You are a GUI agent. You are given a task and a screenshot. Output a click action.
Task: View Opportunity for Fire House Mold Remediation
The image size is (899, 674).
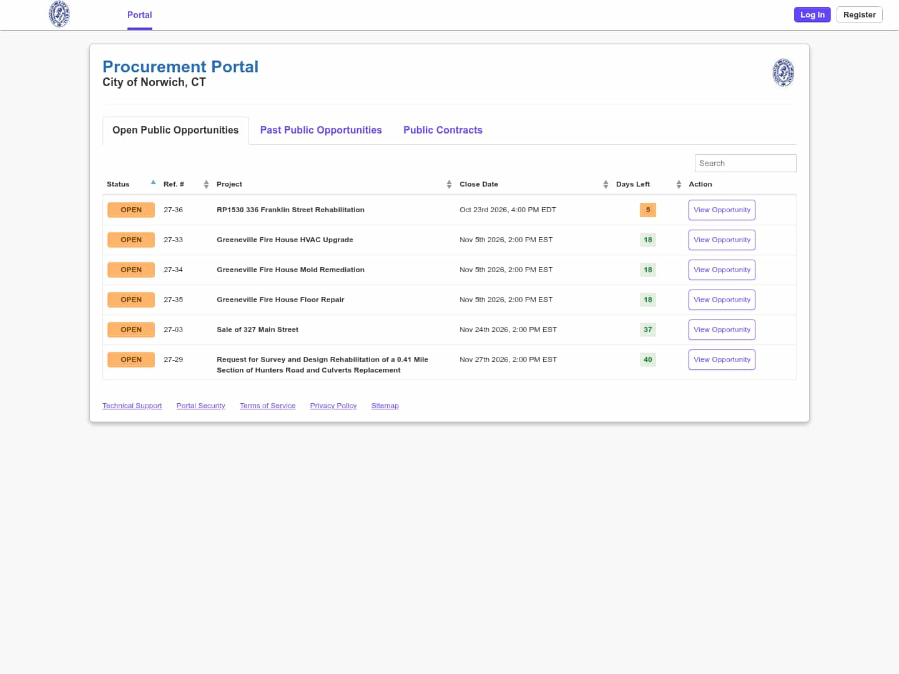coord(722,270)
